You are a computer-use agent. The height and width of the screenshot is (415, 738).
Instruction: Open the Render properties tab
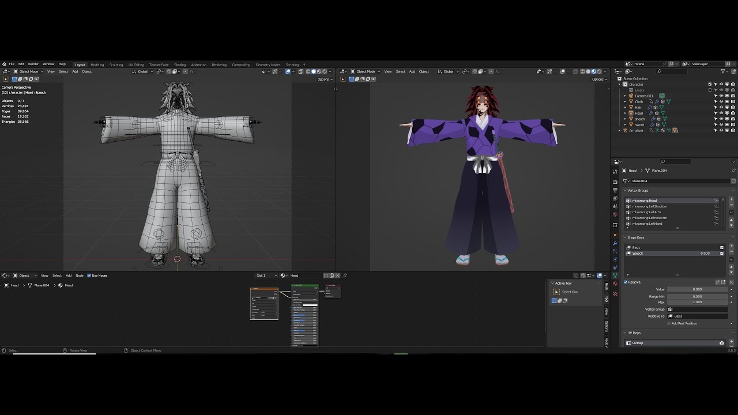coord(615,182)
